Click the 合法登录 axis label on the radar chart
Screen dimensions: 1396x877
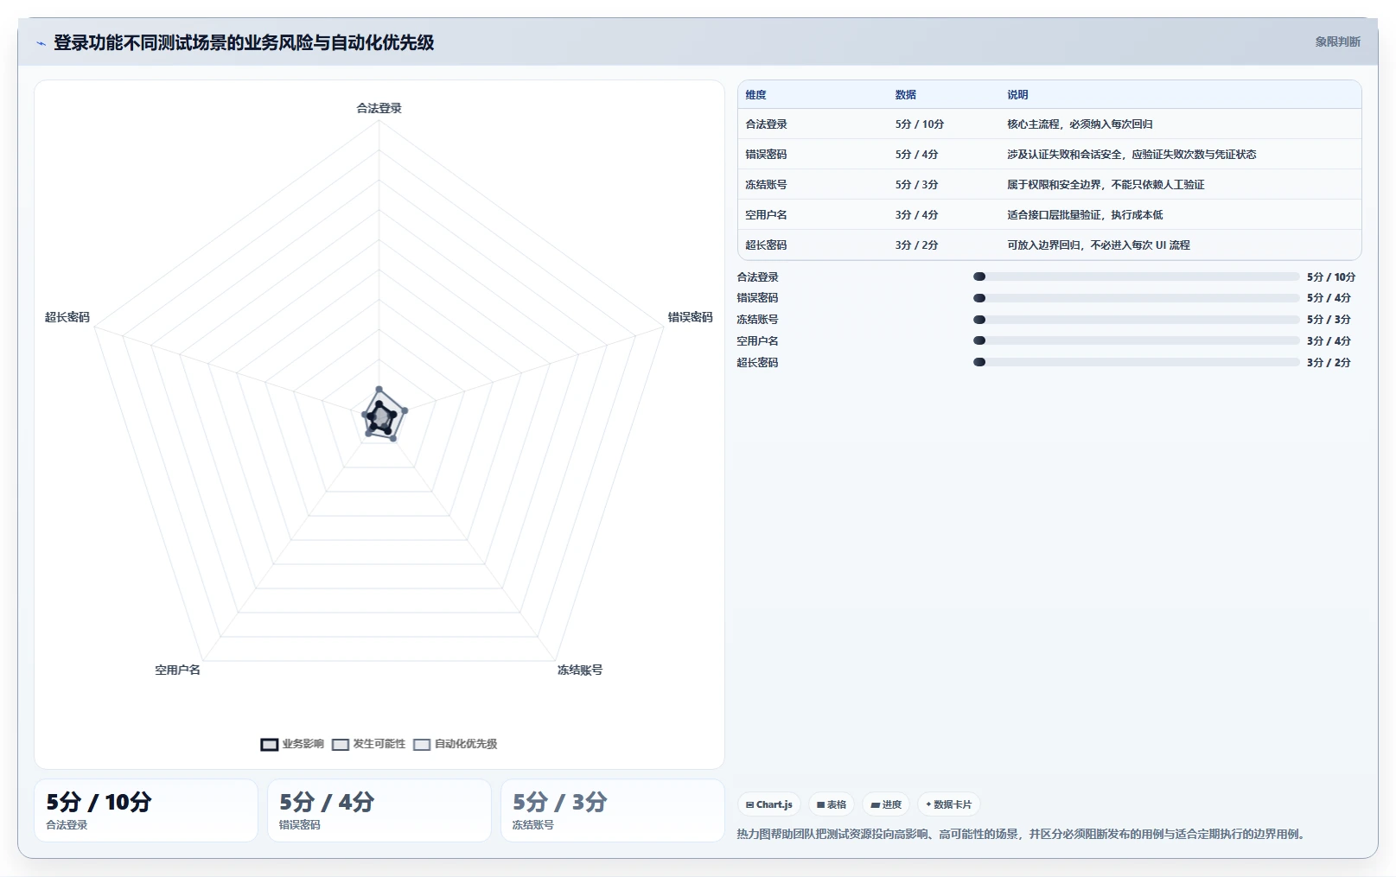pos(379,108)
